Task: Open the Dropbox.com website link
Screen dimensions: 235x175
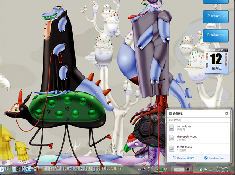Action: pos(214,158)
